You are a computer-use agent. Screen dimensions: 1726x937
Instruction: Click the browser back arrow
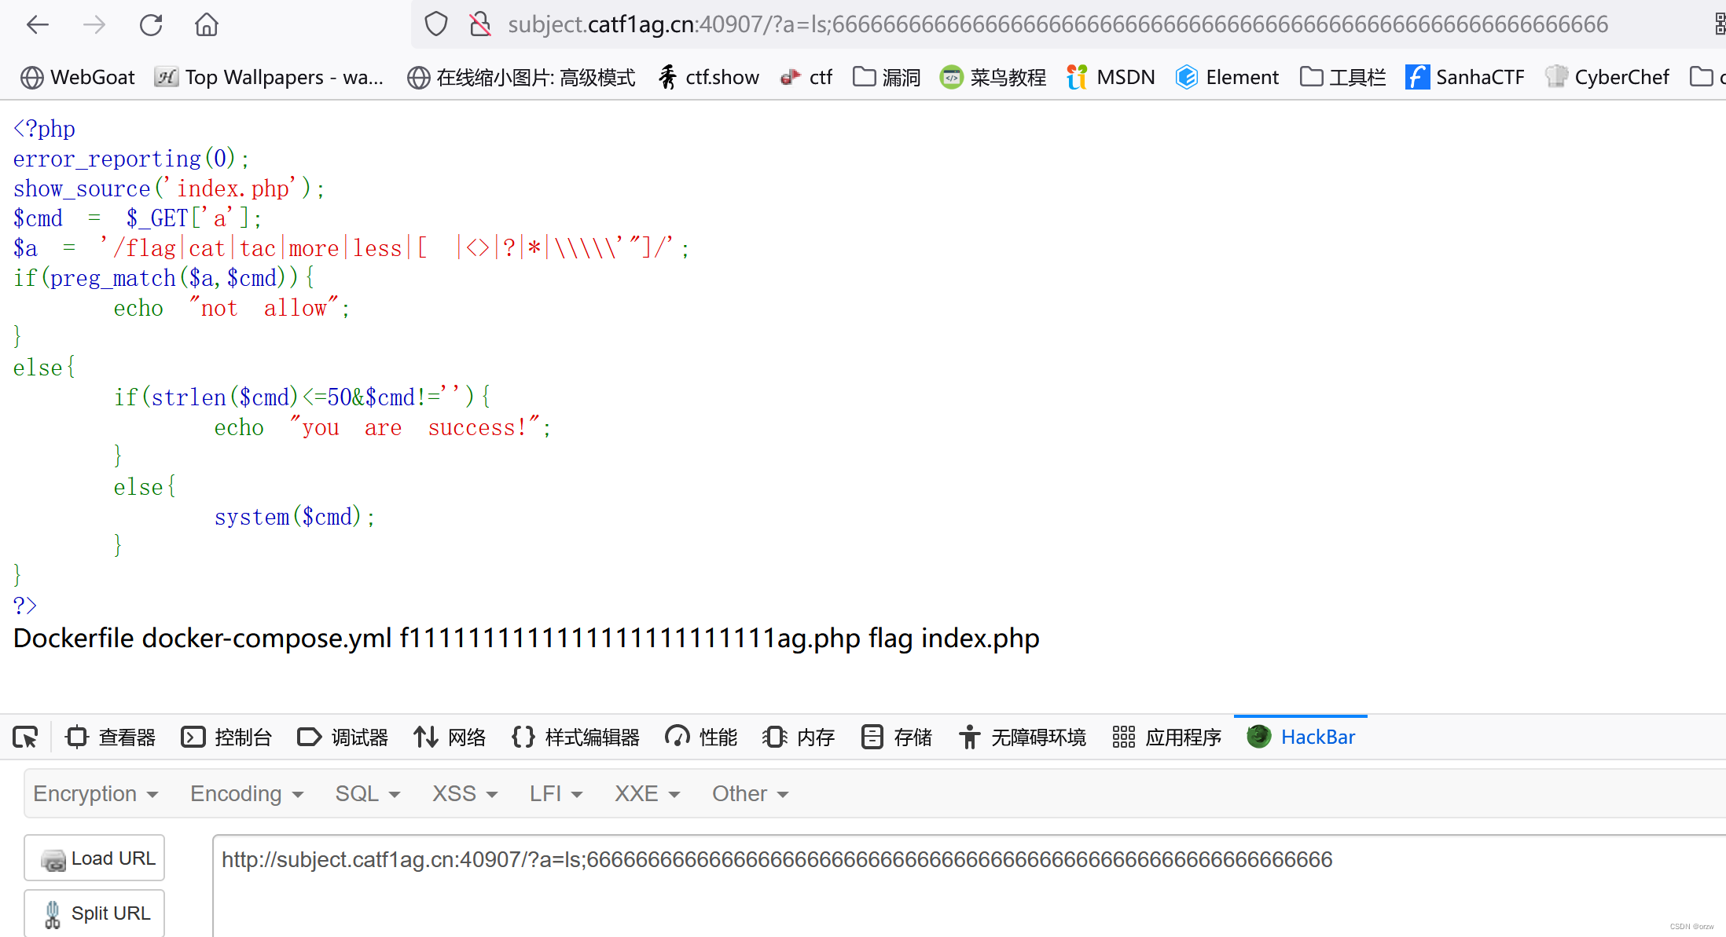[37, 25]
